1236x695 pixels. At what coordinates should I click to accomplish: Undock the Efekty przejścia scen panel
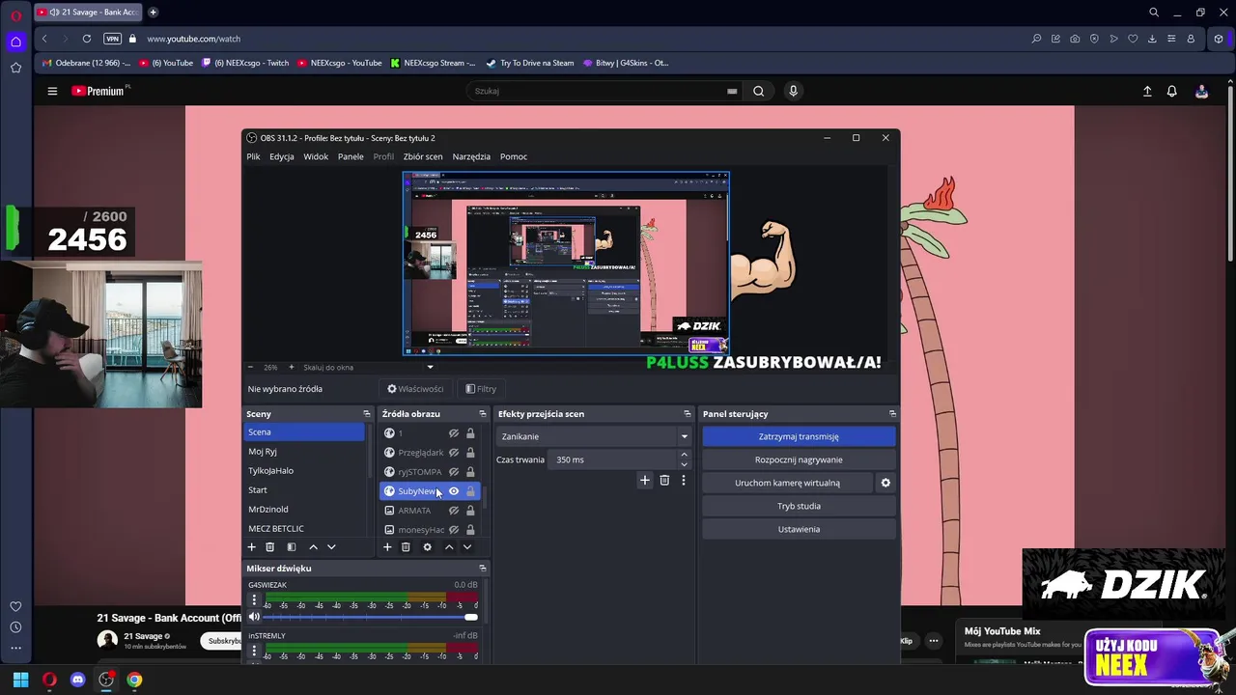coord(687,414)
